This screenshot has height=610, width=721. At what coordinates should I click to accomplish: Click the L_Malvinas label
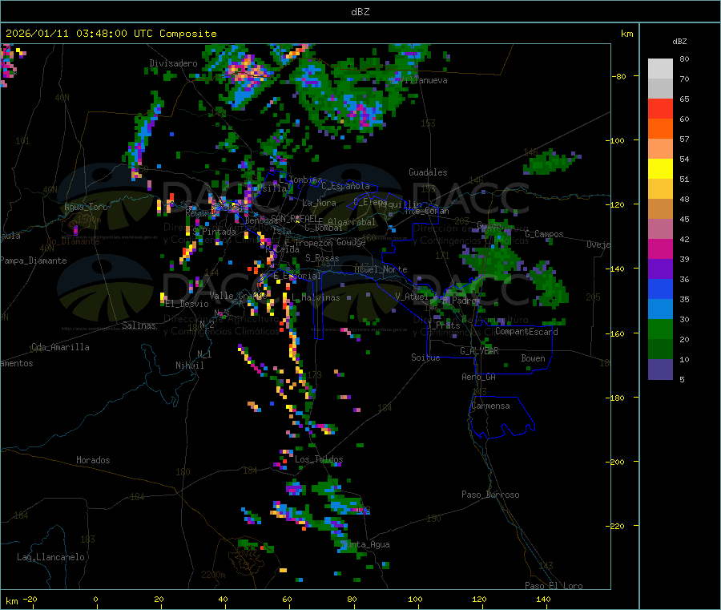coord(316,297)
